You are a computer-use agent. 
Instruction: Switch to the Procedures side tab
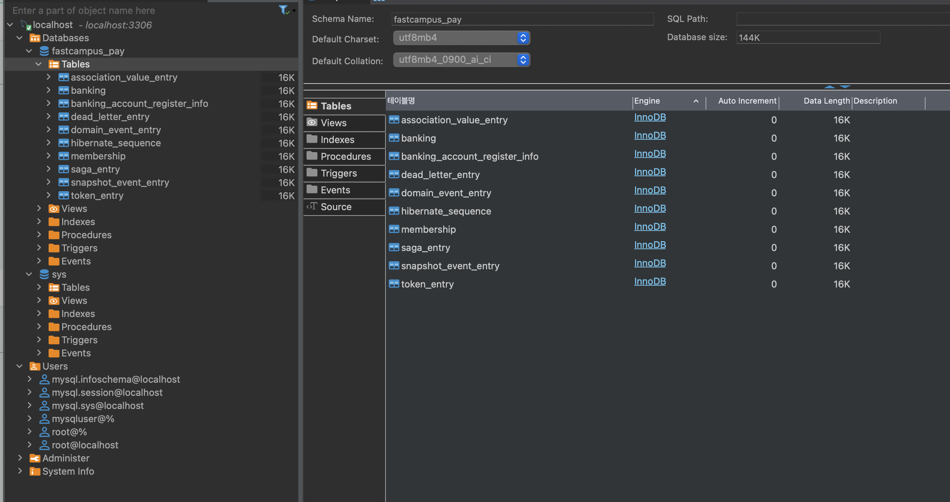pyautogui.click(x=345, y=157)
